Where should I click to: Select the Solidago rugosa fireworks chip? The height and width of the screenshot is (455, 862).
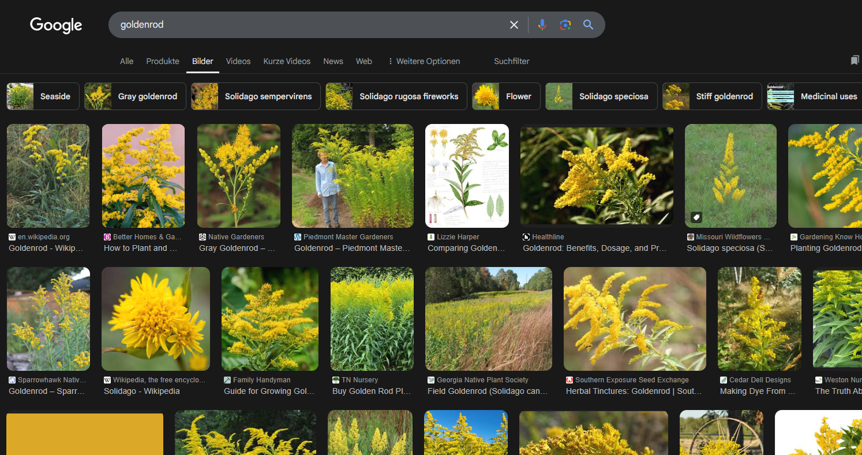pos(396,96)
